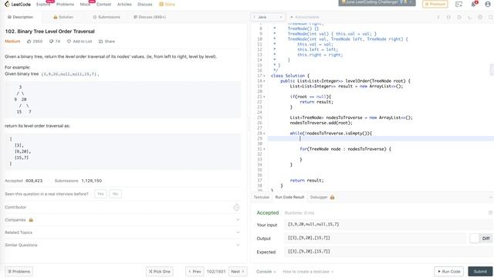Switch to the Description tab
This screenshot has width=494, height=278.
coord(21,17)
